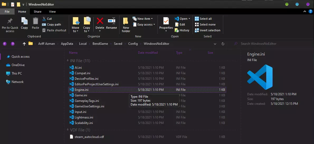Click the Rename icon in ribbon

[x=111, y=21]
